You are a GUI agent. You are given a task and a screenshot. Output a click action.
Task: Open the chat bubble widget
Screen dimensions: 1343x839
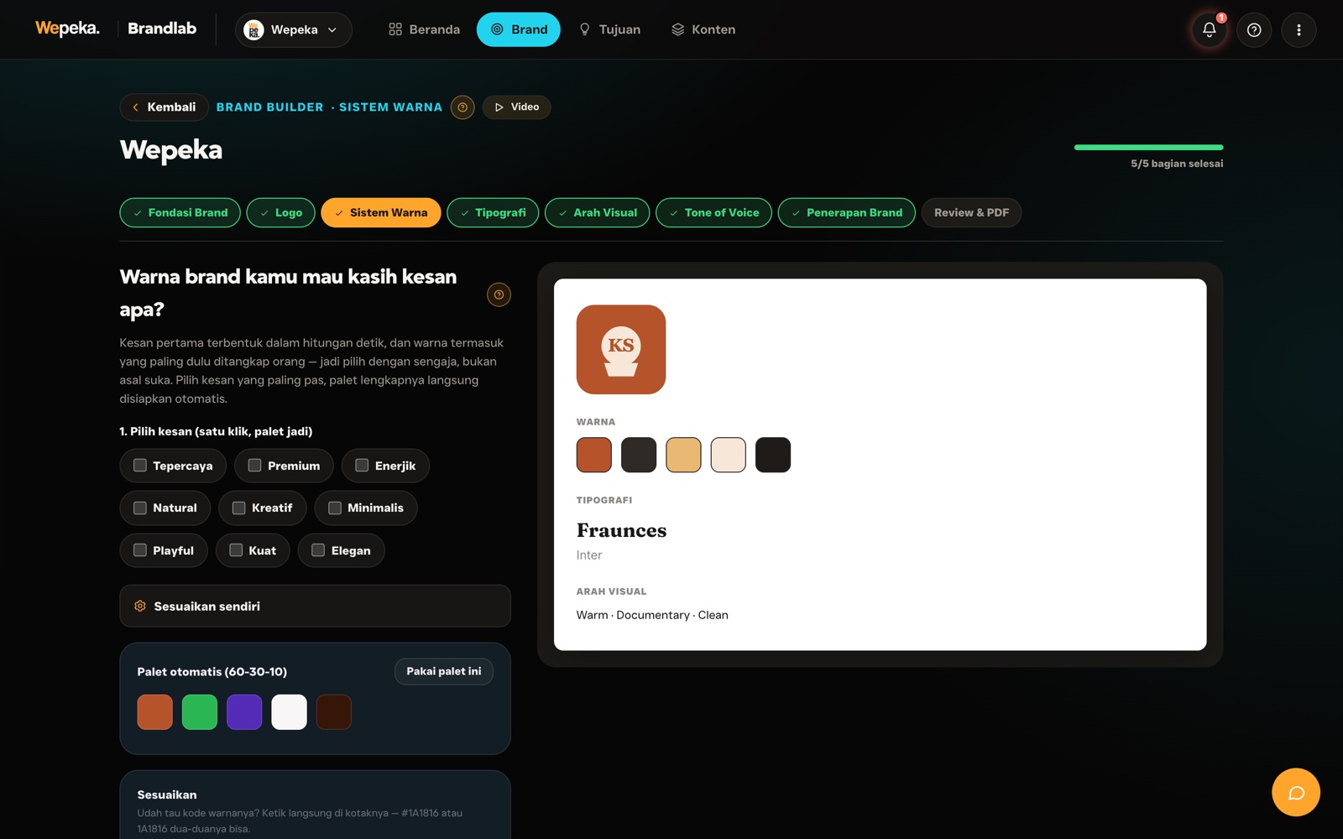click(x=1296, y=792)
